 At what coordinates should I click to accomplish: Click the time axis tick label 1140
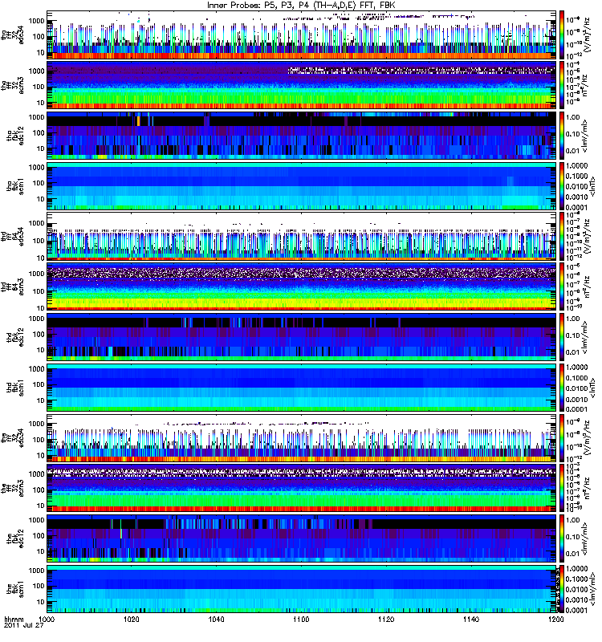pos(471,620)
